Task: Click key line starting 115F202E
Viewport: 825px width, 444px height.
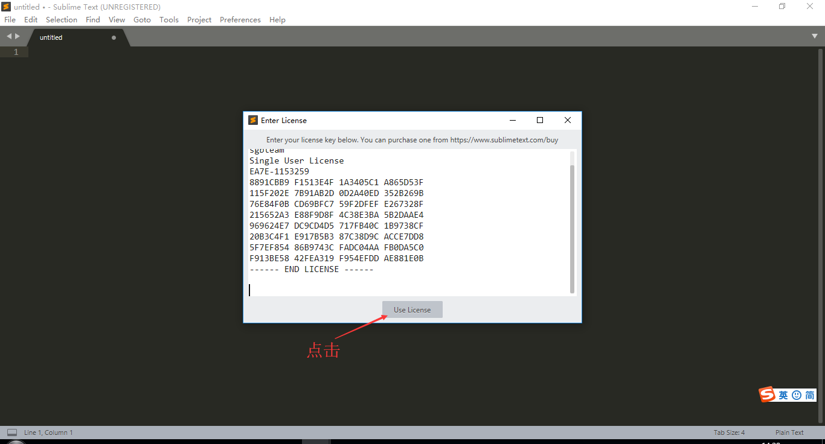Action: pyautogui.click(x=336, y=193)
